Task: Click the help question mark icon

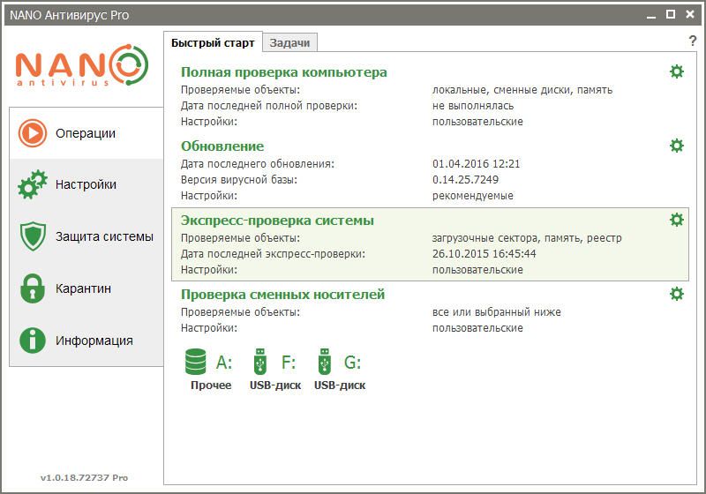Action: point(693,41)
